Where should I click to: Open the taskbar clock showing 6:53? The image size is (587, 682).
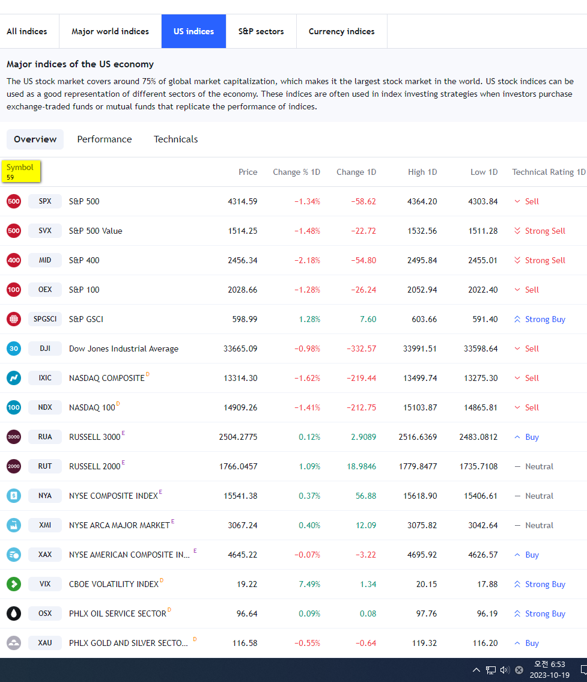coord(550,670)
